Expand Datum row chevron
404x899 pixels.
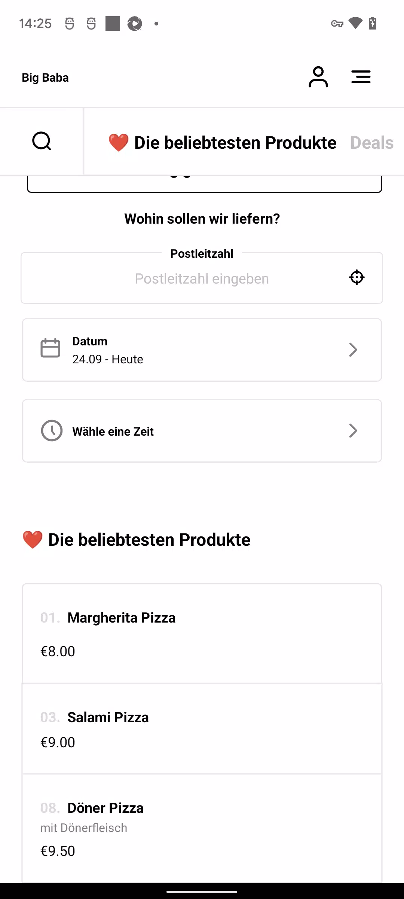[x=353, y=350]
